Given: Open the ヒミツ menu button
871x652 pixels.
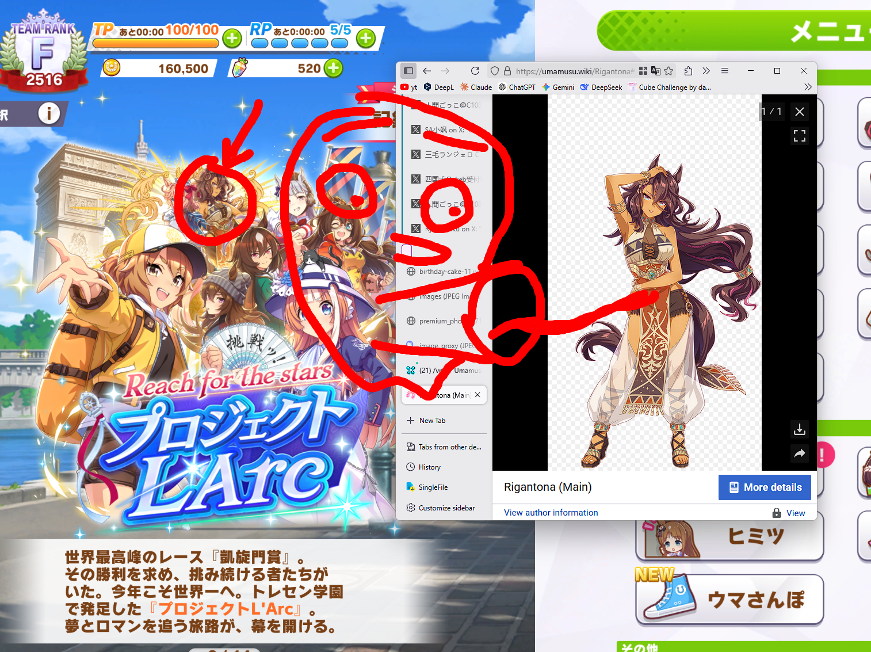Looking at the screenshot, I should click(x=729, y=537).
